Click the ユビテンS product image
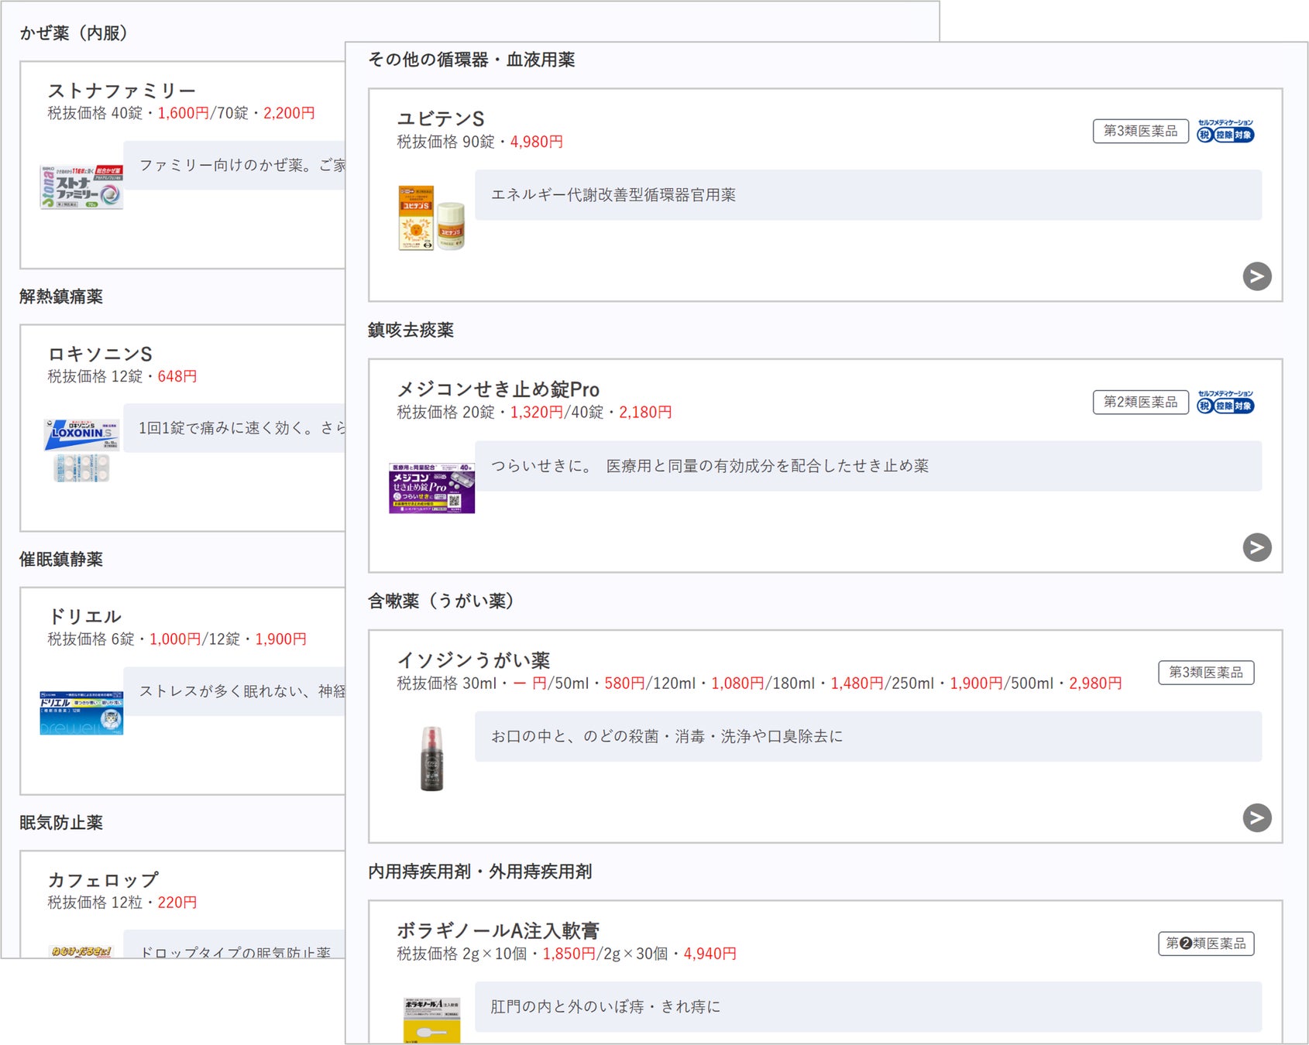The width and height of the screenshot is (1309, 1045). tap(431, 218)
